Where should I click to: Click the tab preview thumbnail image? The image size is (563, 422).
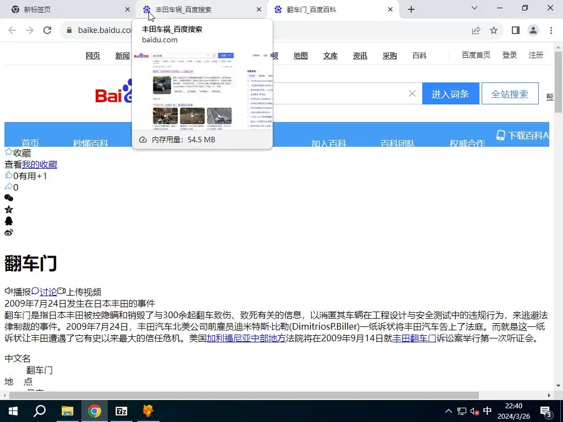point(202,90)
